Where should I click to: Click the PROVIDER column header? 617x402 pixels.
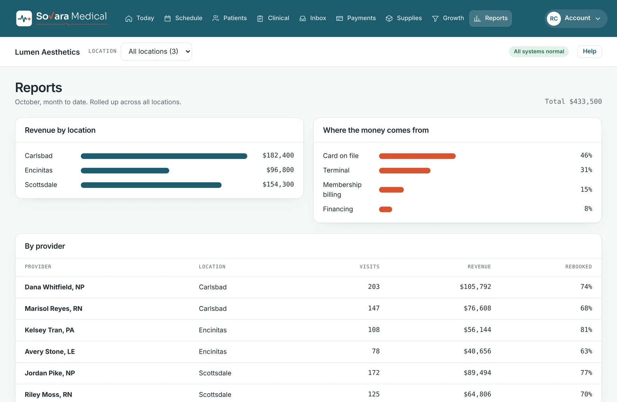[x=38, y=267]
